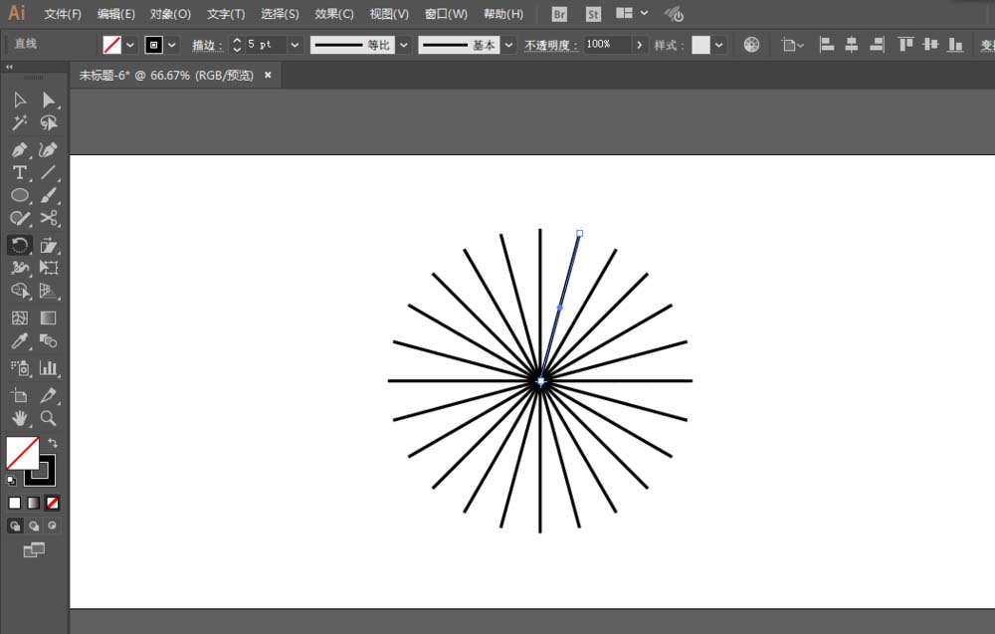Select the Scissors tool
995x634 pixels.
click(48, 218)
